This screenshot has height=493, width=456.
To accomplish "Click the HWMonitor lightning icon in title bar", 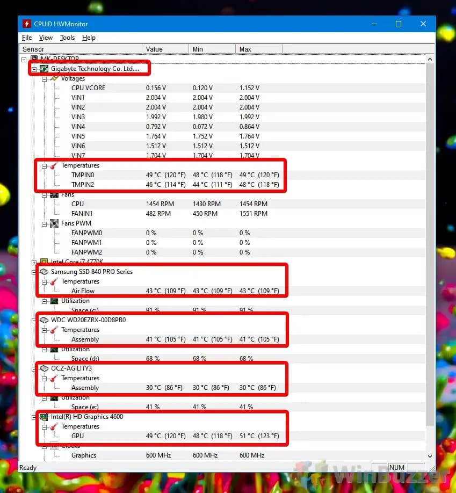I will [27, 24].
